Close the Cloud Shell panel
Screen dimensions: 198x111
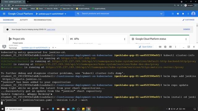[194, 47]
